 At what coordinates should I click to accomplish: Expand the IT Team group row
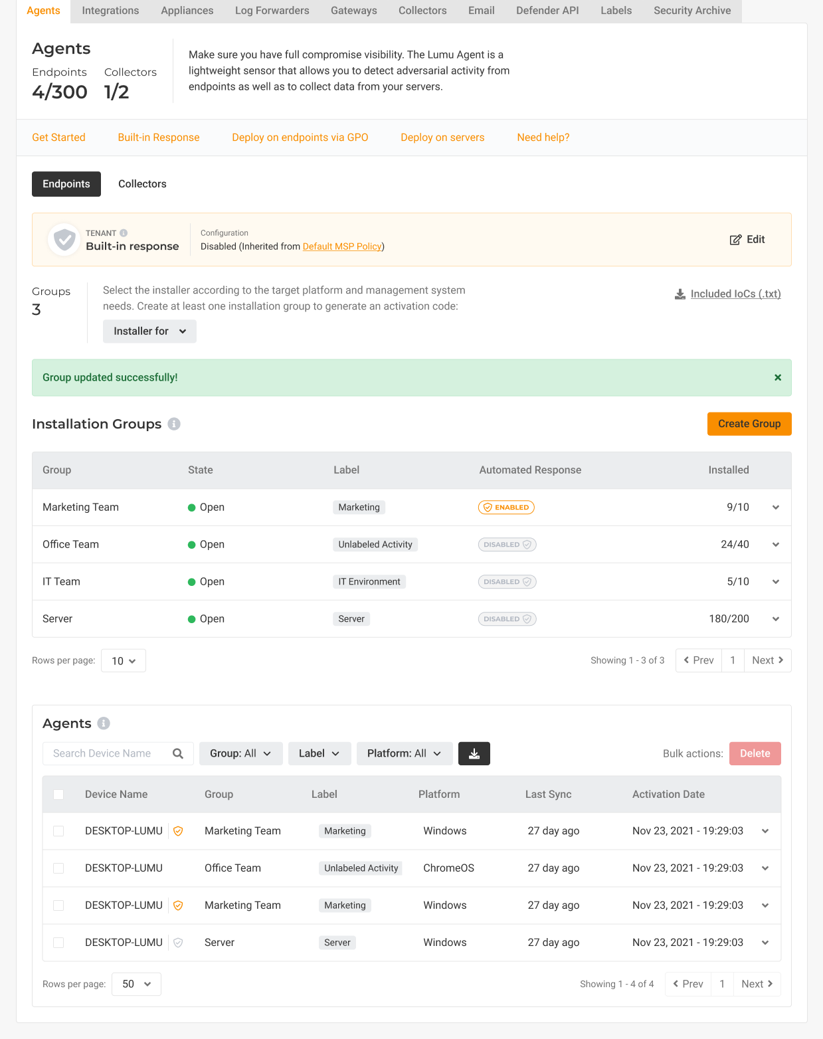click(x=775, y=582)
